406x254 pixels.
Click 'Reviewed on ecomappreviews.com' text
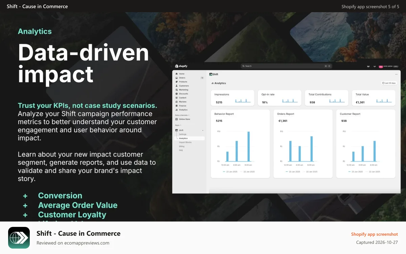click(x=73, y=243)
